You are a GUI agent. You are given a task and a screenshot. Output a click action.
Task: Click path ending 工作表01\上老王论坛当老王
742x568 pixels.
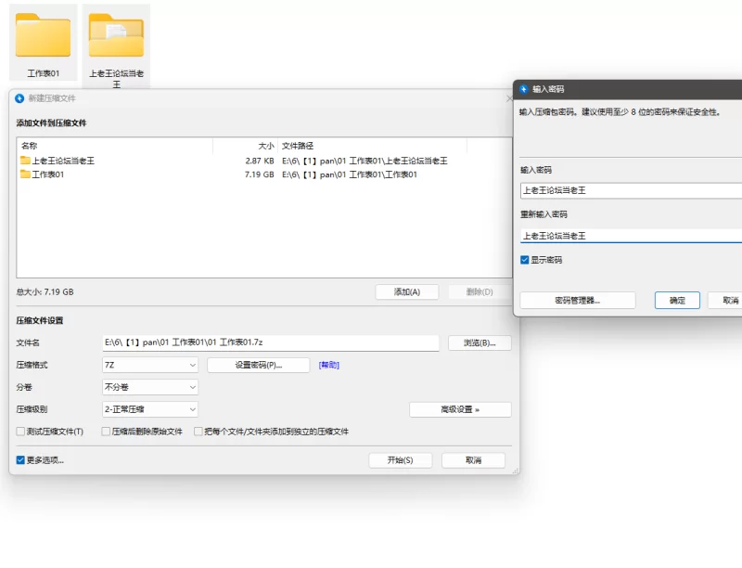tap(365, 161)
